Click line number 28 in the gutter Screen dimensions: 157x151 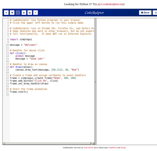click(7, 94)
